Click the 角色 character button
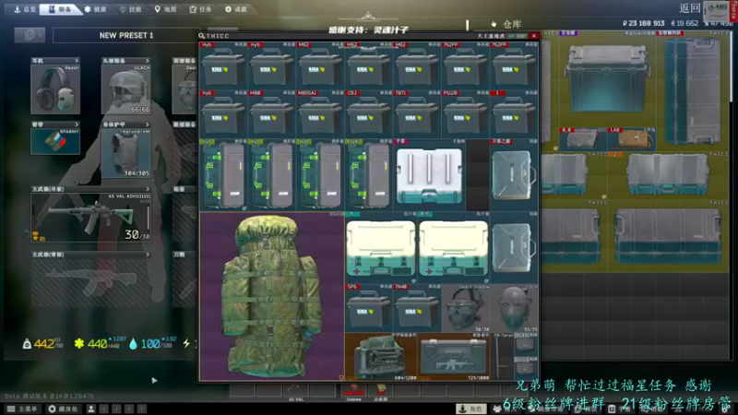The image size is (738, 415). tap(471, 409)
